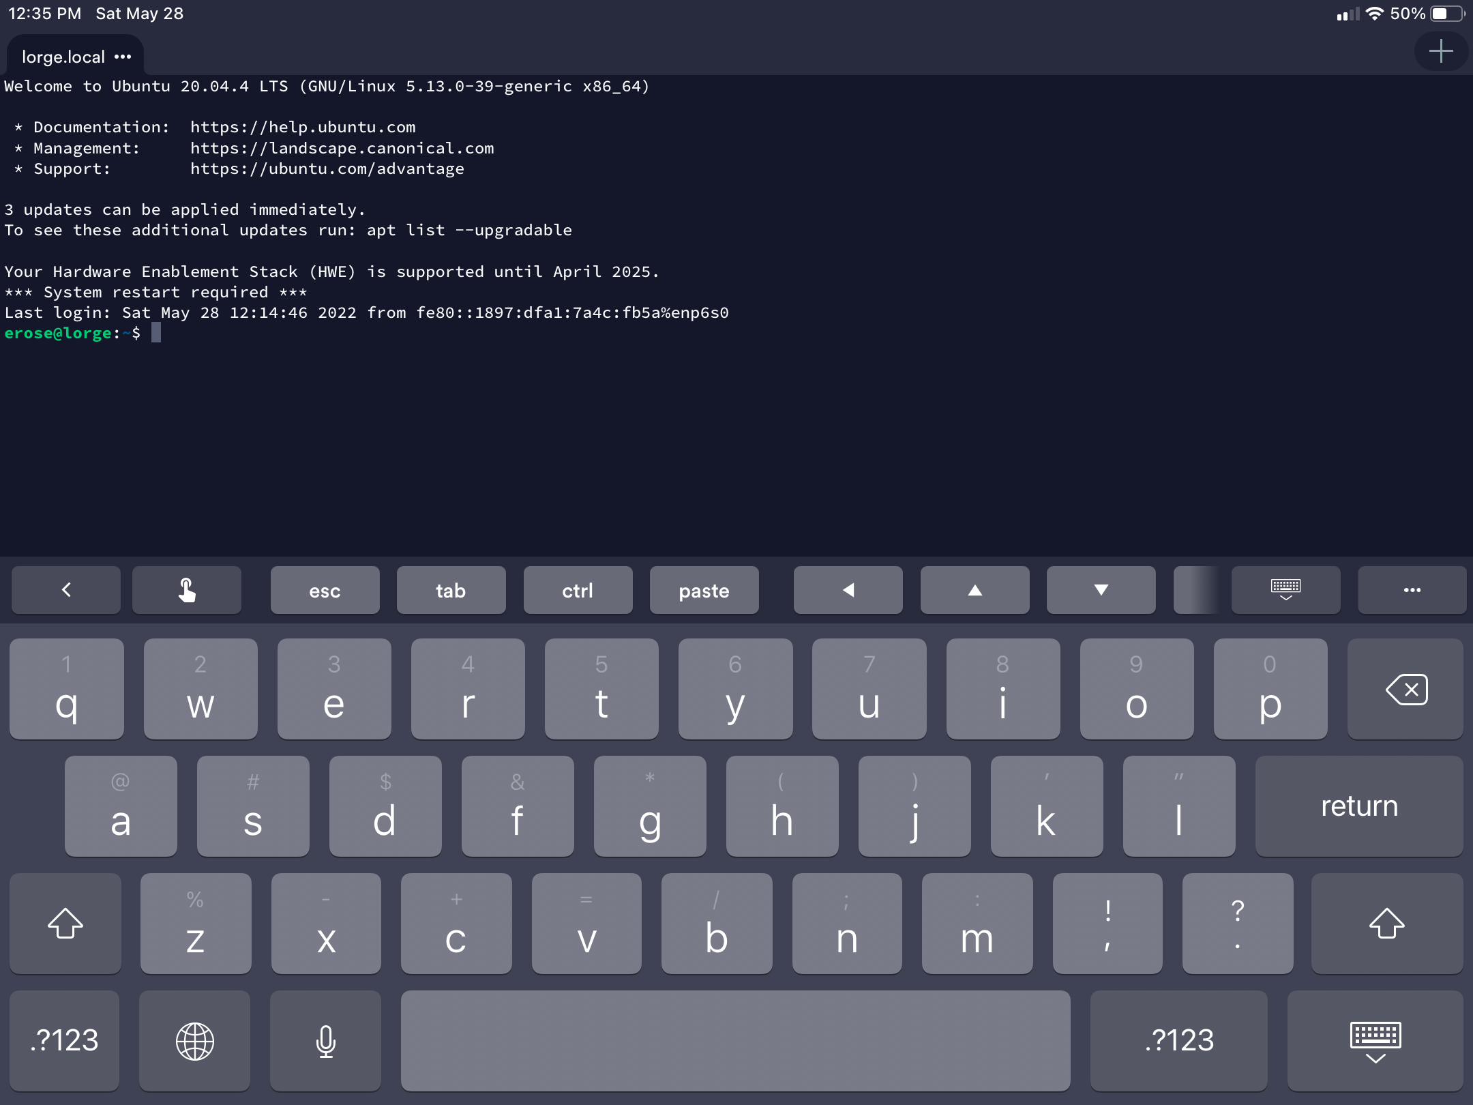Tap the 12:35 PM clock
1473x1105 pixels.
tap(45, 14)
